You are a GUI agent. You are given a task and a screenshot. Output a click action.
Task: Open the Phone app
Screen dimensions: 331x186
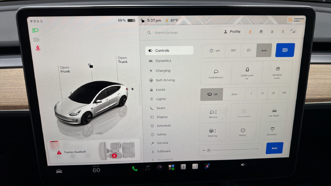coord(135,169)
